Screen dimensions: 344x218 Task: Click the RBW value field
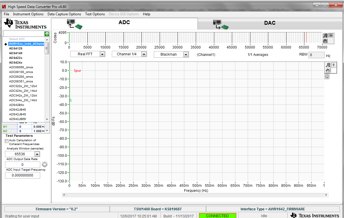316,55
